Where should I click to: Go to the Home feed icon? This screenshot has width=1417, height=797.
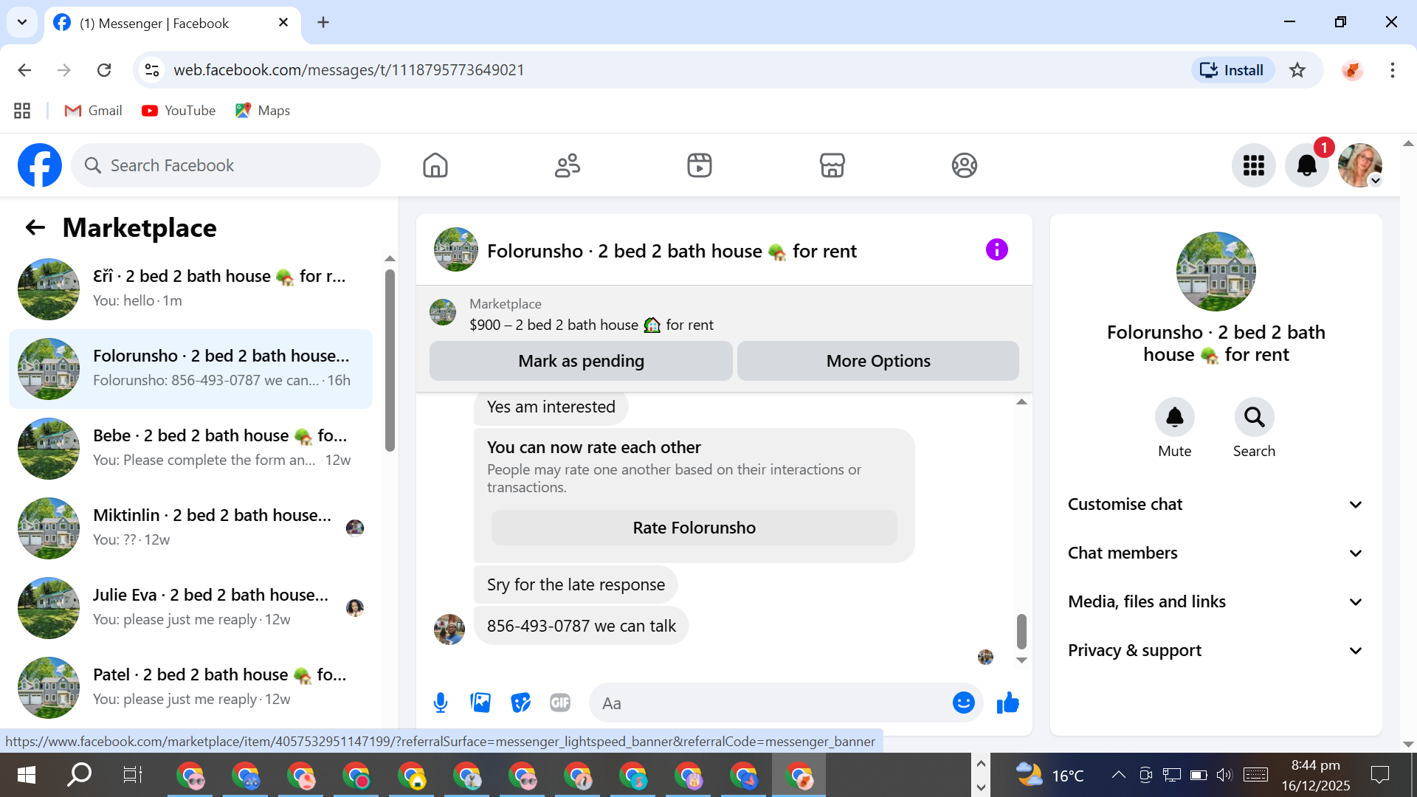point(435,165)
